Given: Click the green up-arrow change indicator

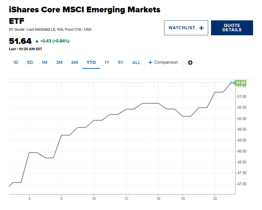Looking at the screenshot, I should (37, 41).
